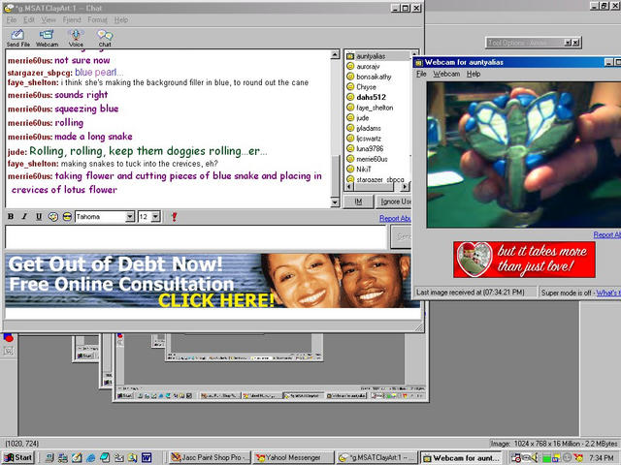Open the Friend menu
This screenshot has height=465, width=621.
click(x=71, y=19)
